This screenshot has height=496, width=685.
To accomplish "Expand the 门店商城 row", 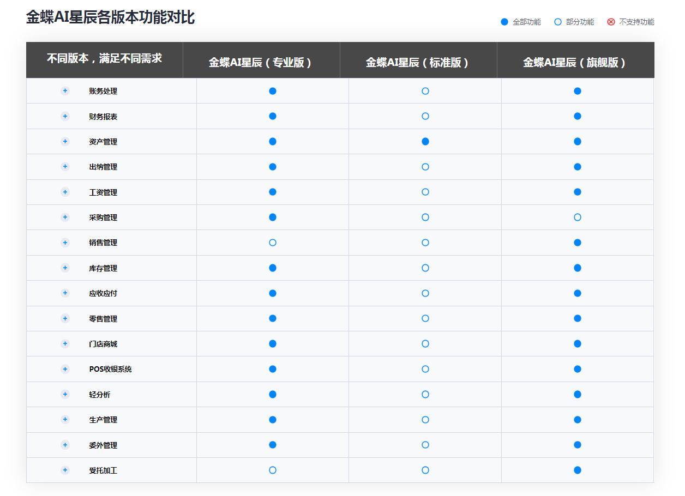I will (65, 343).
